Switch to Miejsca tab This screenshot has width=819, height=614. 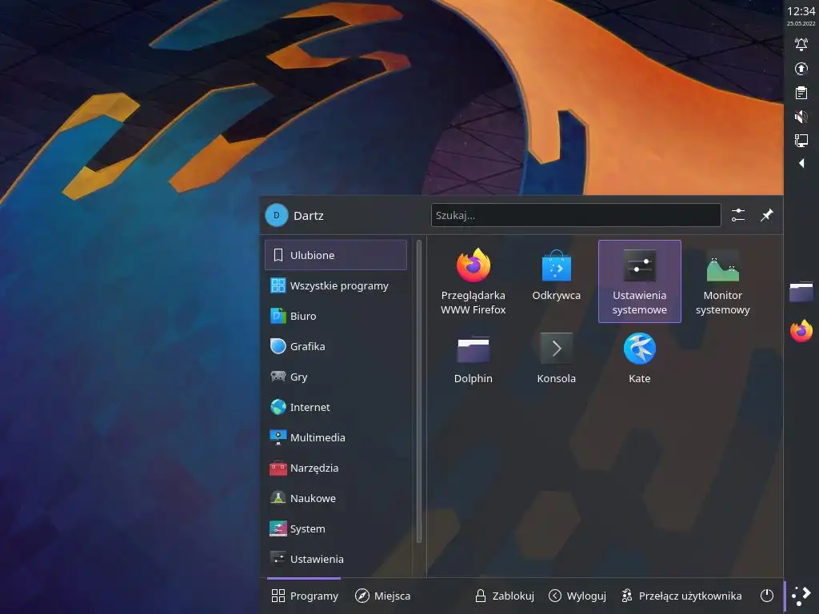pyautogui.click(x=382, y=596)
